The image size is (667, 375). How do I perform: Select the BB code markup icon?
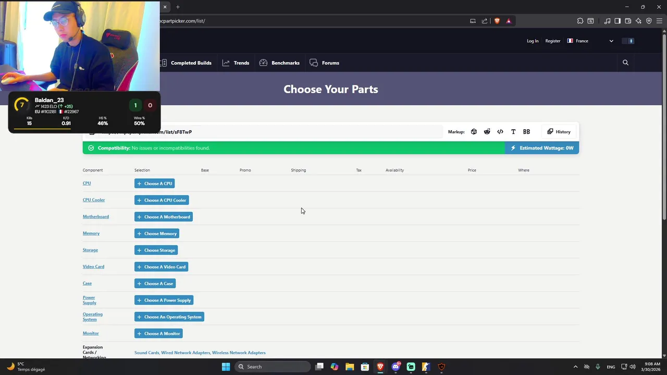[526, 132]
